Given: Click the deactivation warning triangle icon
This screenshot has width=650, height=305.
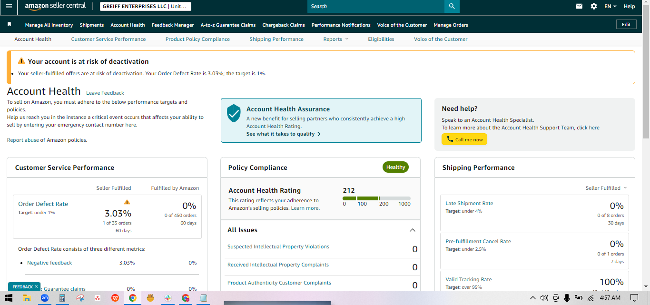Looking at the screenshot, I should (21, 61).
